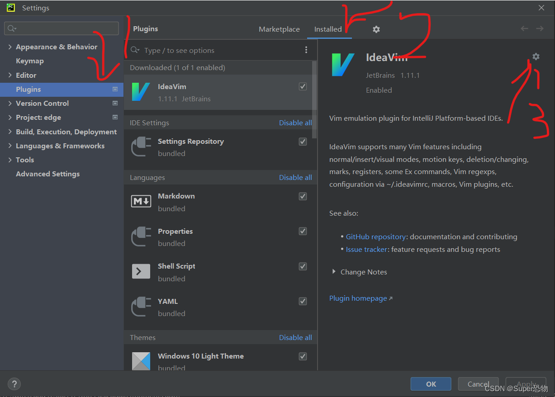Click the large IdeaVim logo in details
This screenshot has height=397, width=555.
point(343,65)
